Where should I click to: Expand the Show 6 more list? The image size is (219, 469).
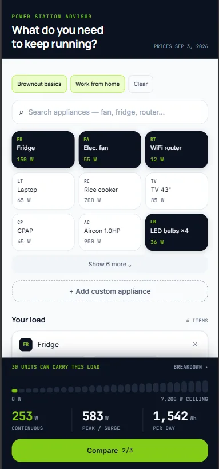(x=110, y=264)
